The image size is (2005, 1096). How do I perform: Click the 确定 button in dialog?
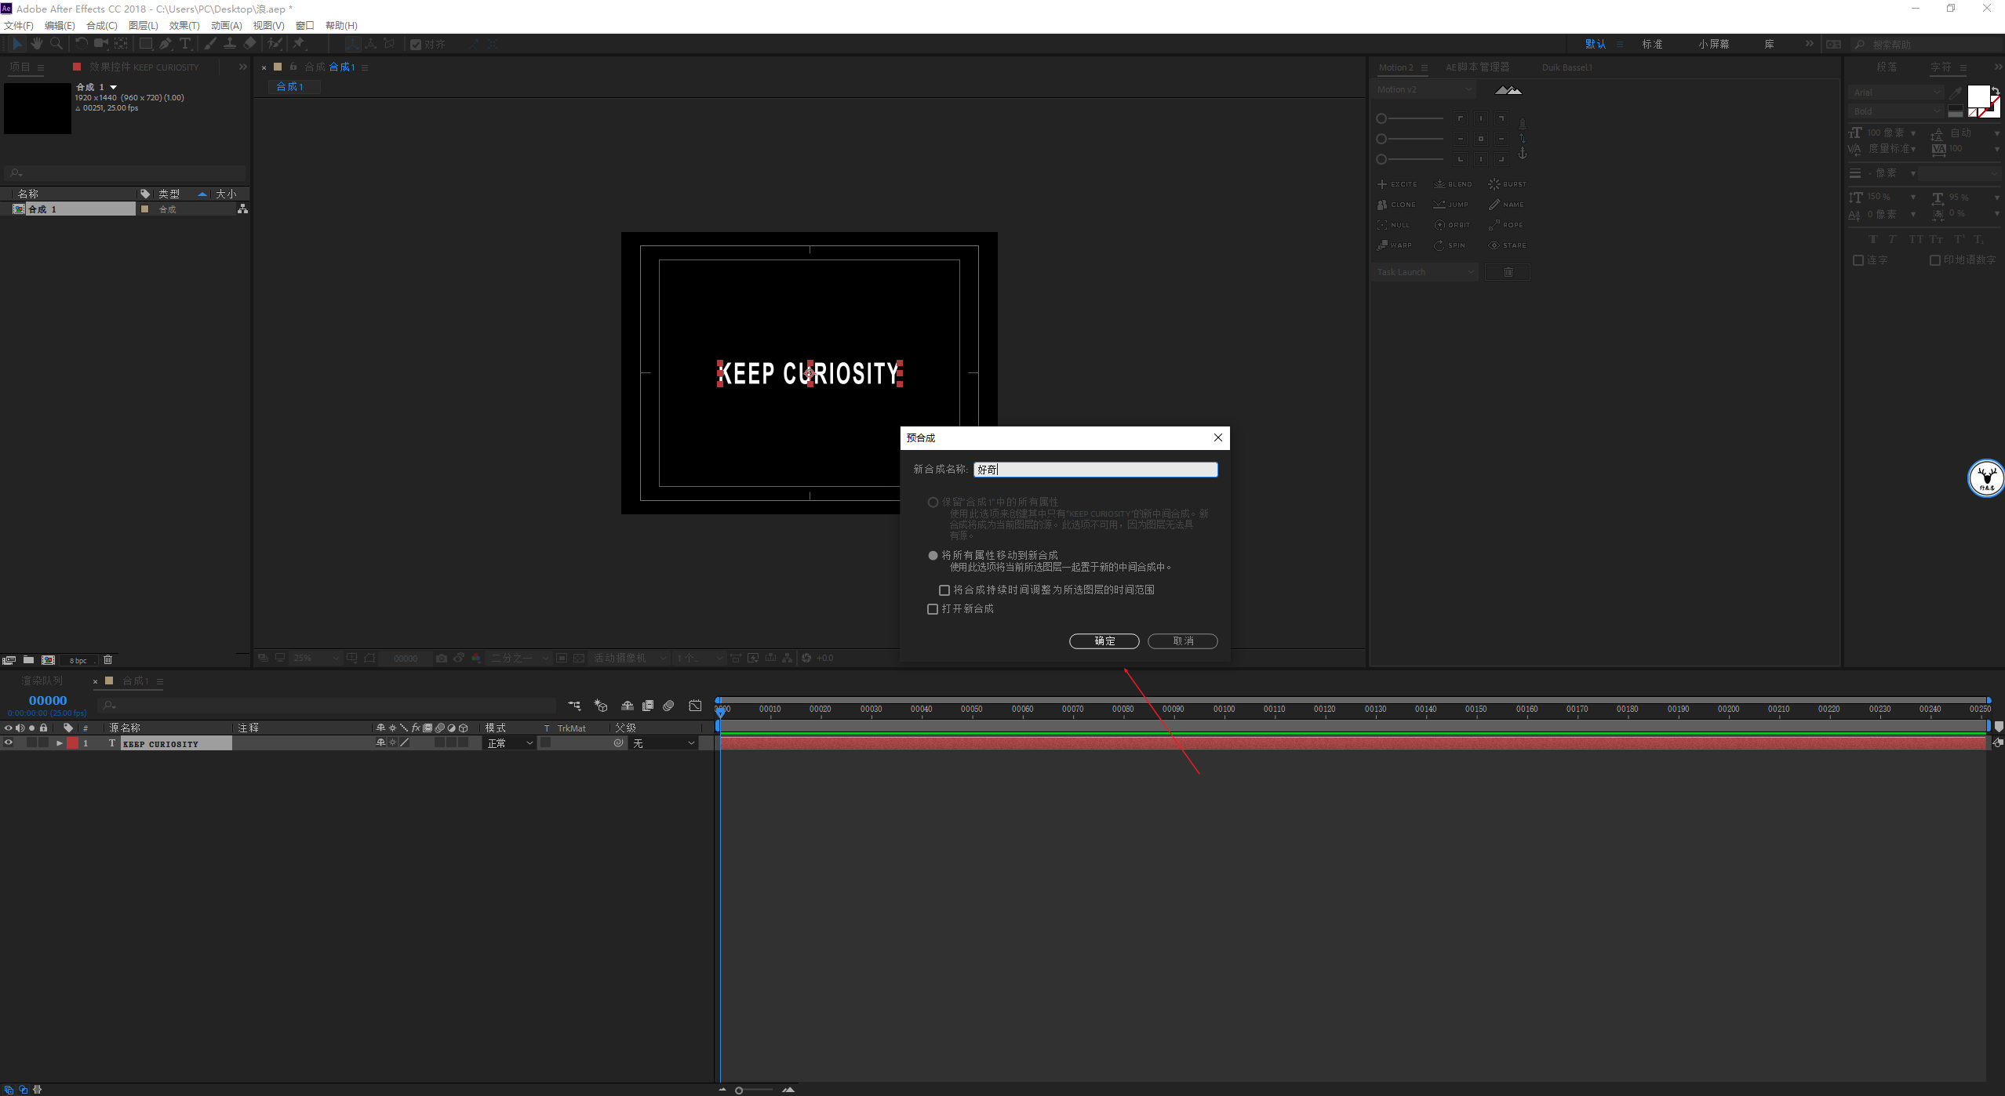click(1104, 641)
